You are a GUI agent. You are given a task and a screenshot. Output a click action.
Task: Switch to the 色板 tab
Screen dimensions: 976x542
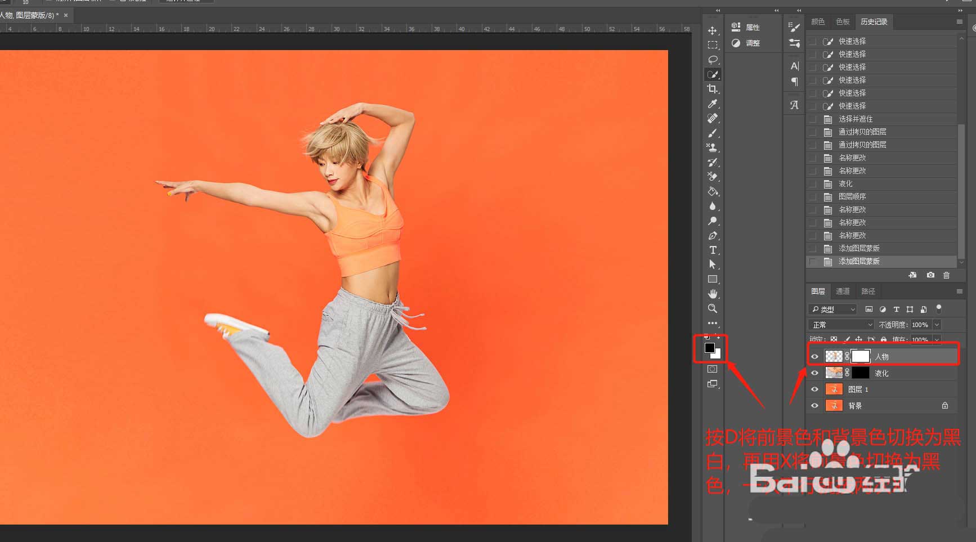843,21
